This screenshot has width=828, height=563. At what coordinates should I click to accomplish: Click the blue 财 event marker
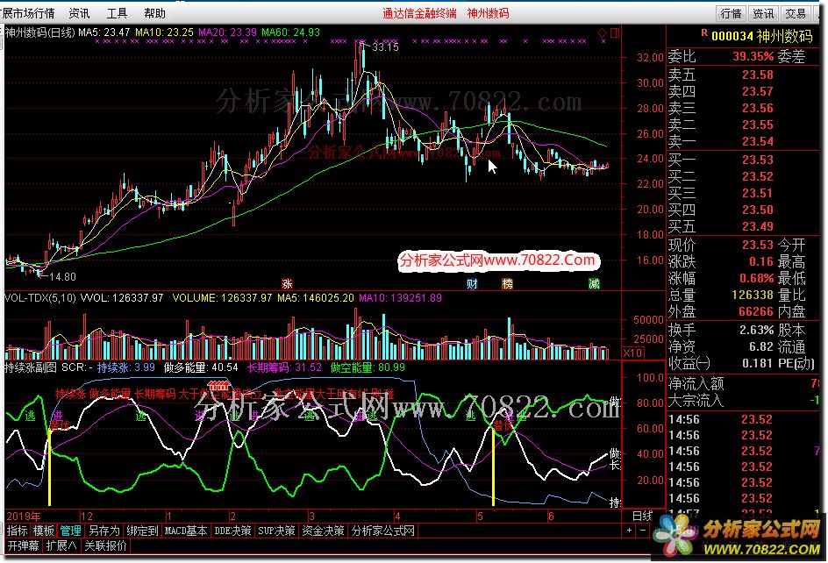(472, 283)
